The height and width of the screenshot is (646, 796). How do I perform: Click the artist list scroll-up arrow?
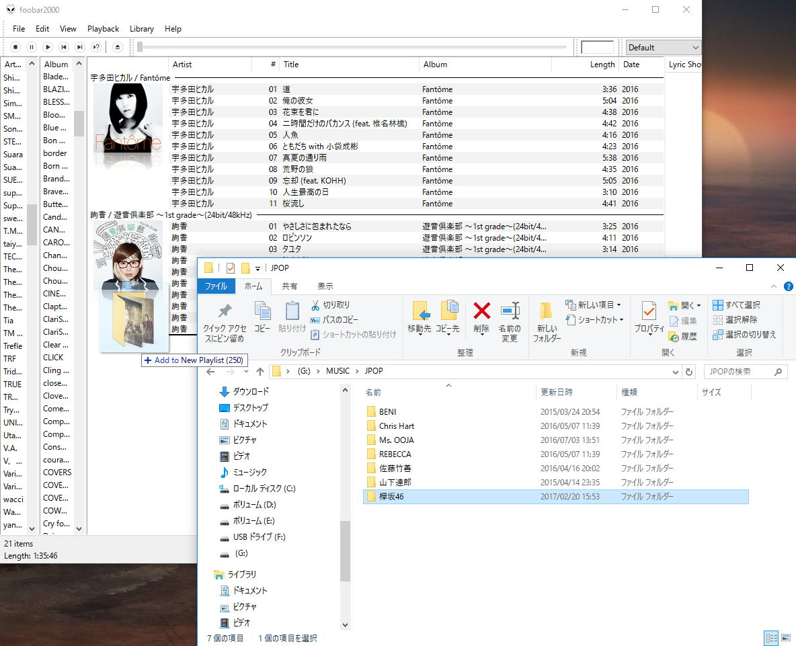(32, 64)
